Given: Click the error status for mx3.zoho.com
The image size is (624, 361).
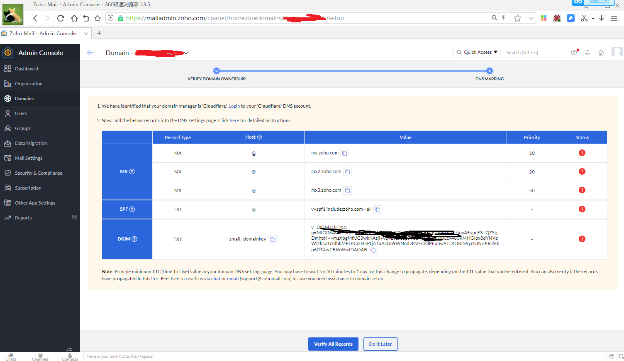Looking at the screenshot, I should 582,190.
